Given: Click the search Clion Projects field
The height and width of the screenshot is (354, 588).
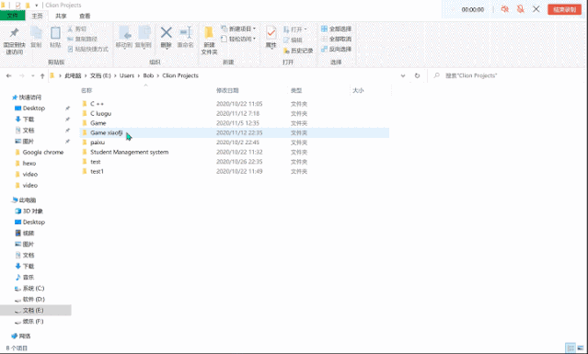Looking at the screenshot, I should coord(506,75).
